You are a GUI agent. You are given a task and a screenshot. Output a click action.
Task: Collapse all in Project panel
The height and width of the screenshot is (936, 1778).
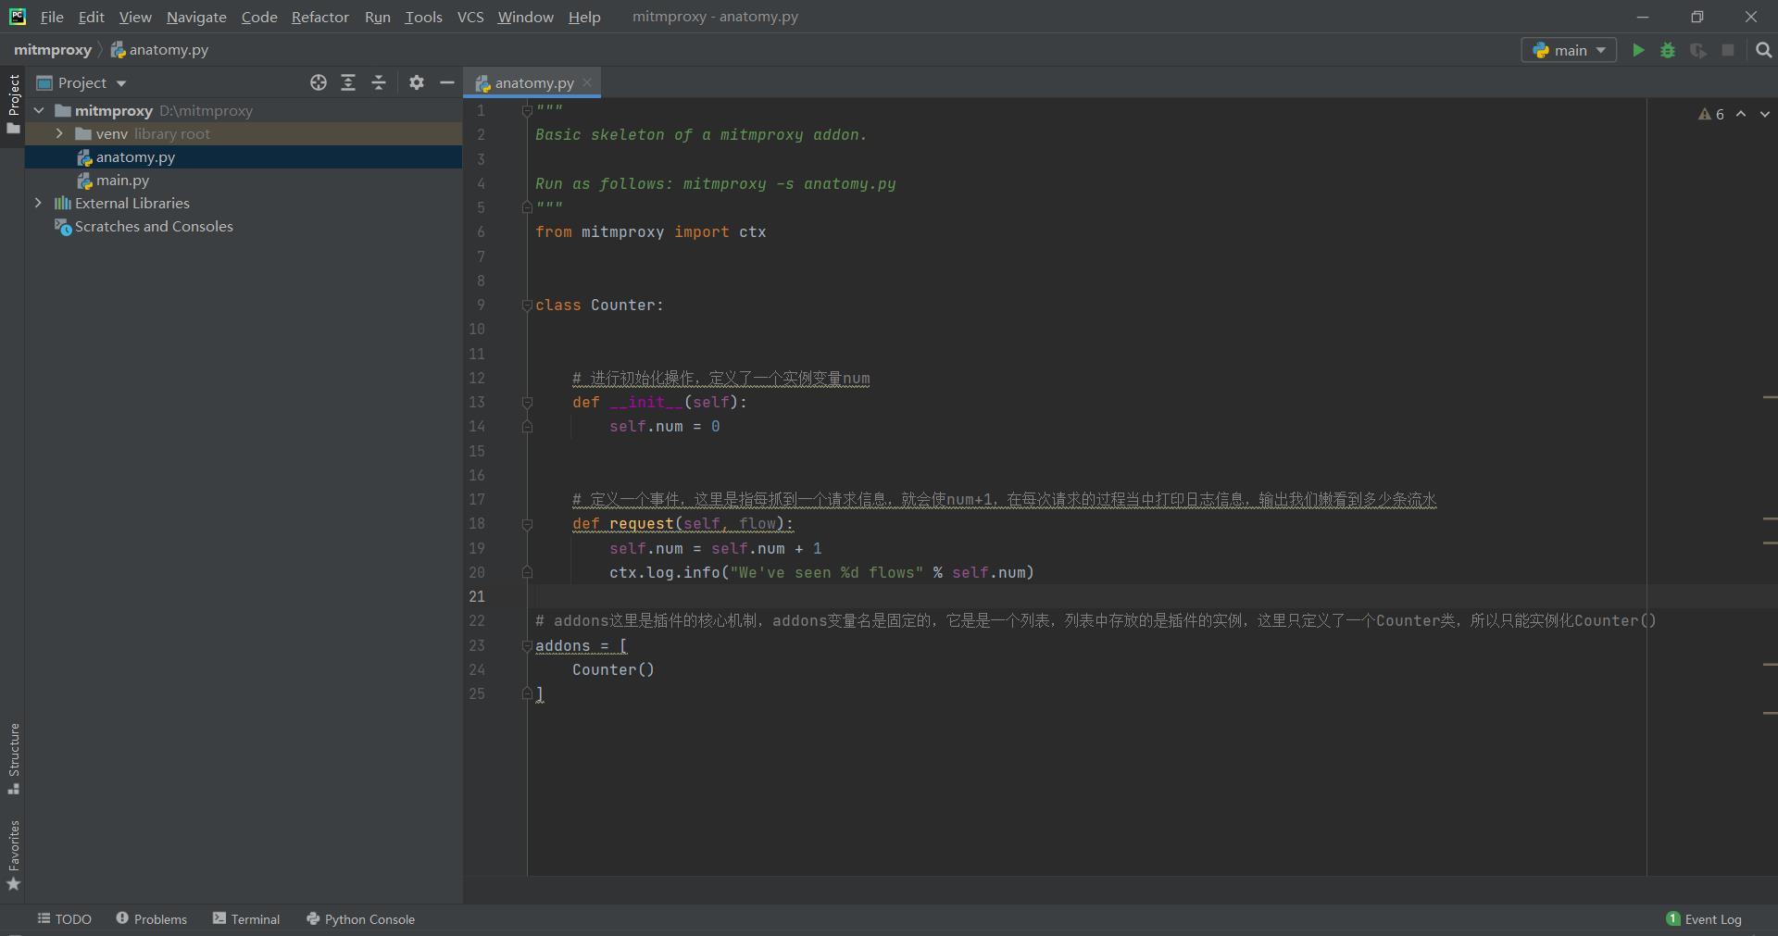(379, 82)
